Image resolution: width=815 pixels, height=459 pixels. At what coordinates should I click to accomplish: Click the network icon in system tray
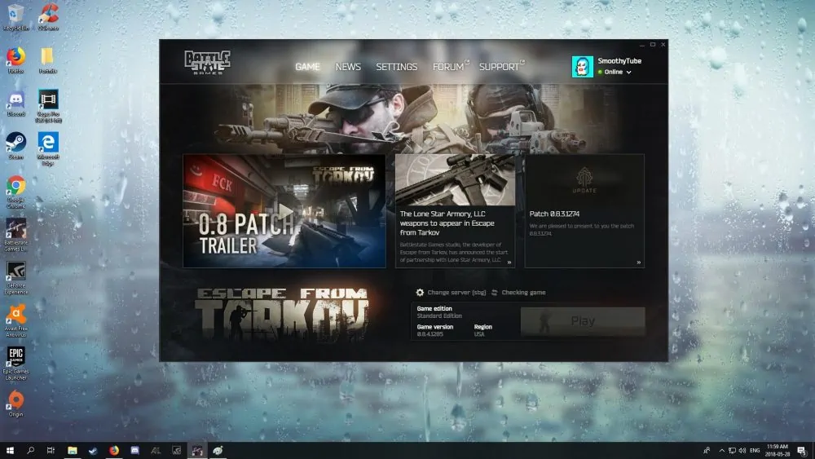click(x=732, y=450)
